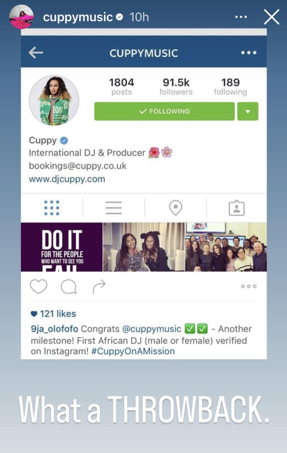Switch to list view tab

pyautogui.click(x=114, y=208)
